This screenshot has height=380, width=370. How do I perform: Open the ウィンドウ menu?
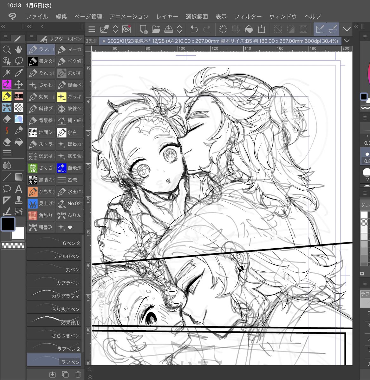283,16
